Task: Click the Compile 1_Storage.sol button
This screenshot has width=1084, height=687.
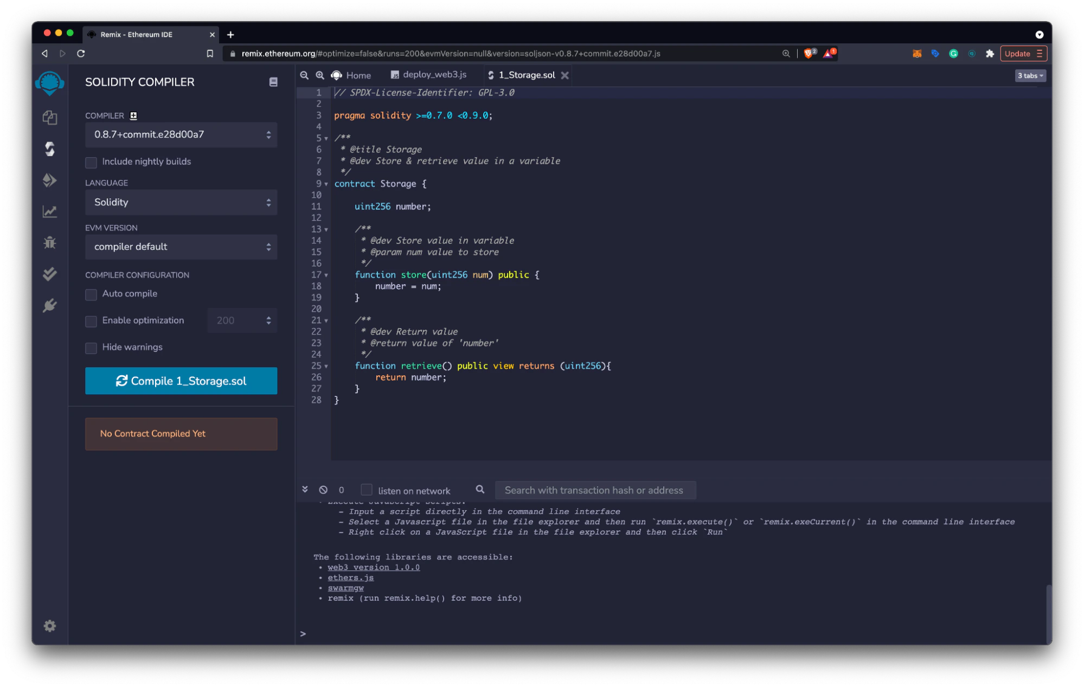Action: (181, 381)
